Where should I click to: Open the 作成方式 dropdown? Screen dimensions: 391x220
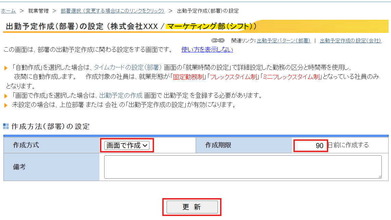[x=127, y=145]
